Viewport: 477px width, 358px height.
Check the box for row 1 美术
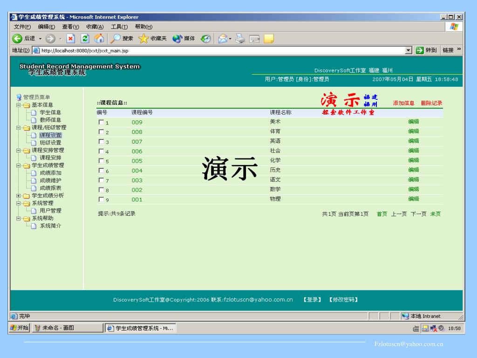click(101, 122)
